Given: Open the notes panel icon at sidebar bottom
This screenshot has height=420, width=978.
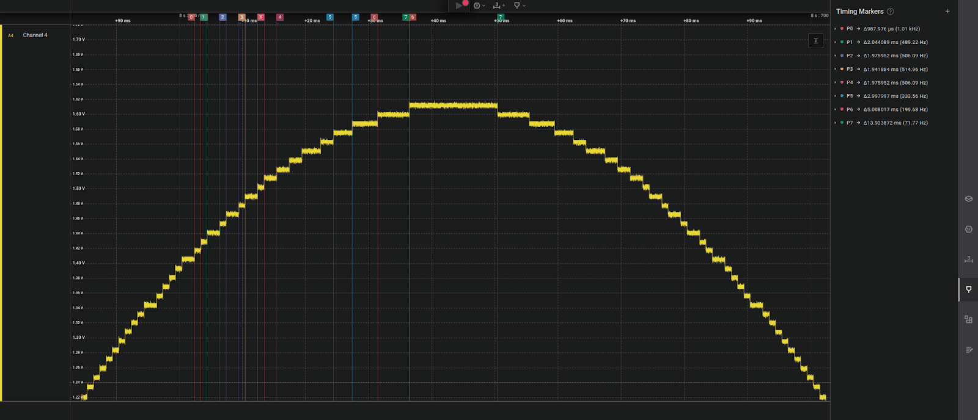Looking at the screenshot, I should (x=968, y=350).
